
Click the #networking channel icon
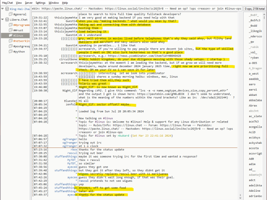click(10, 41)
